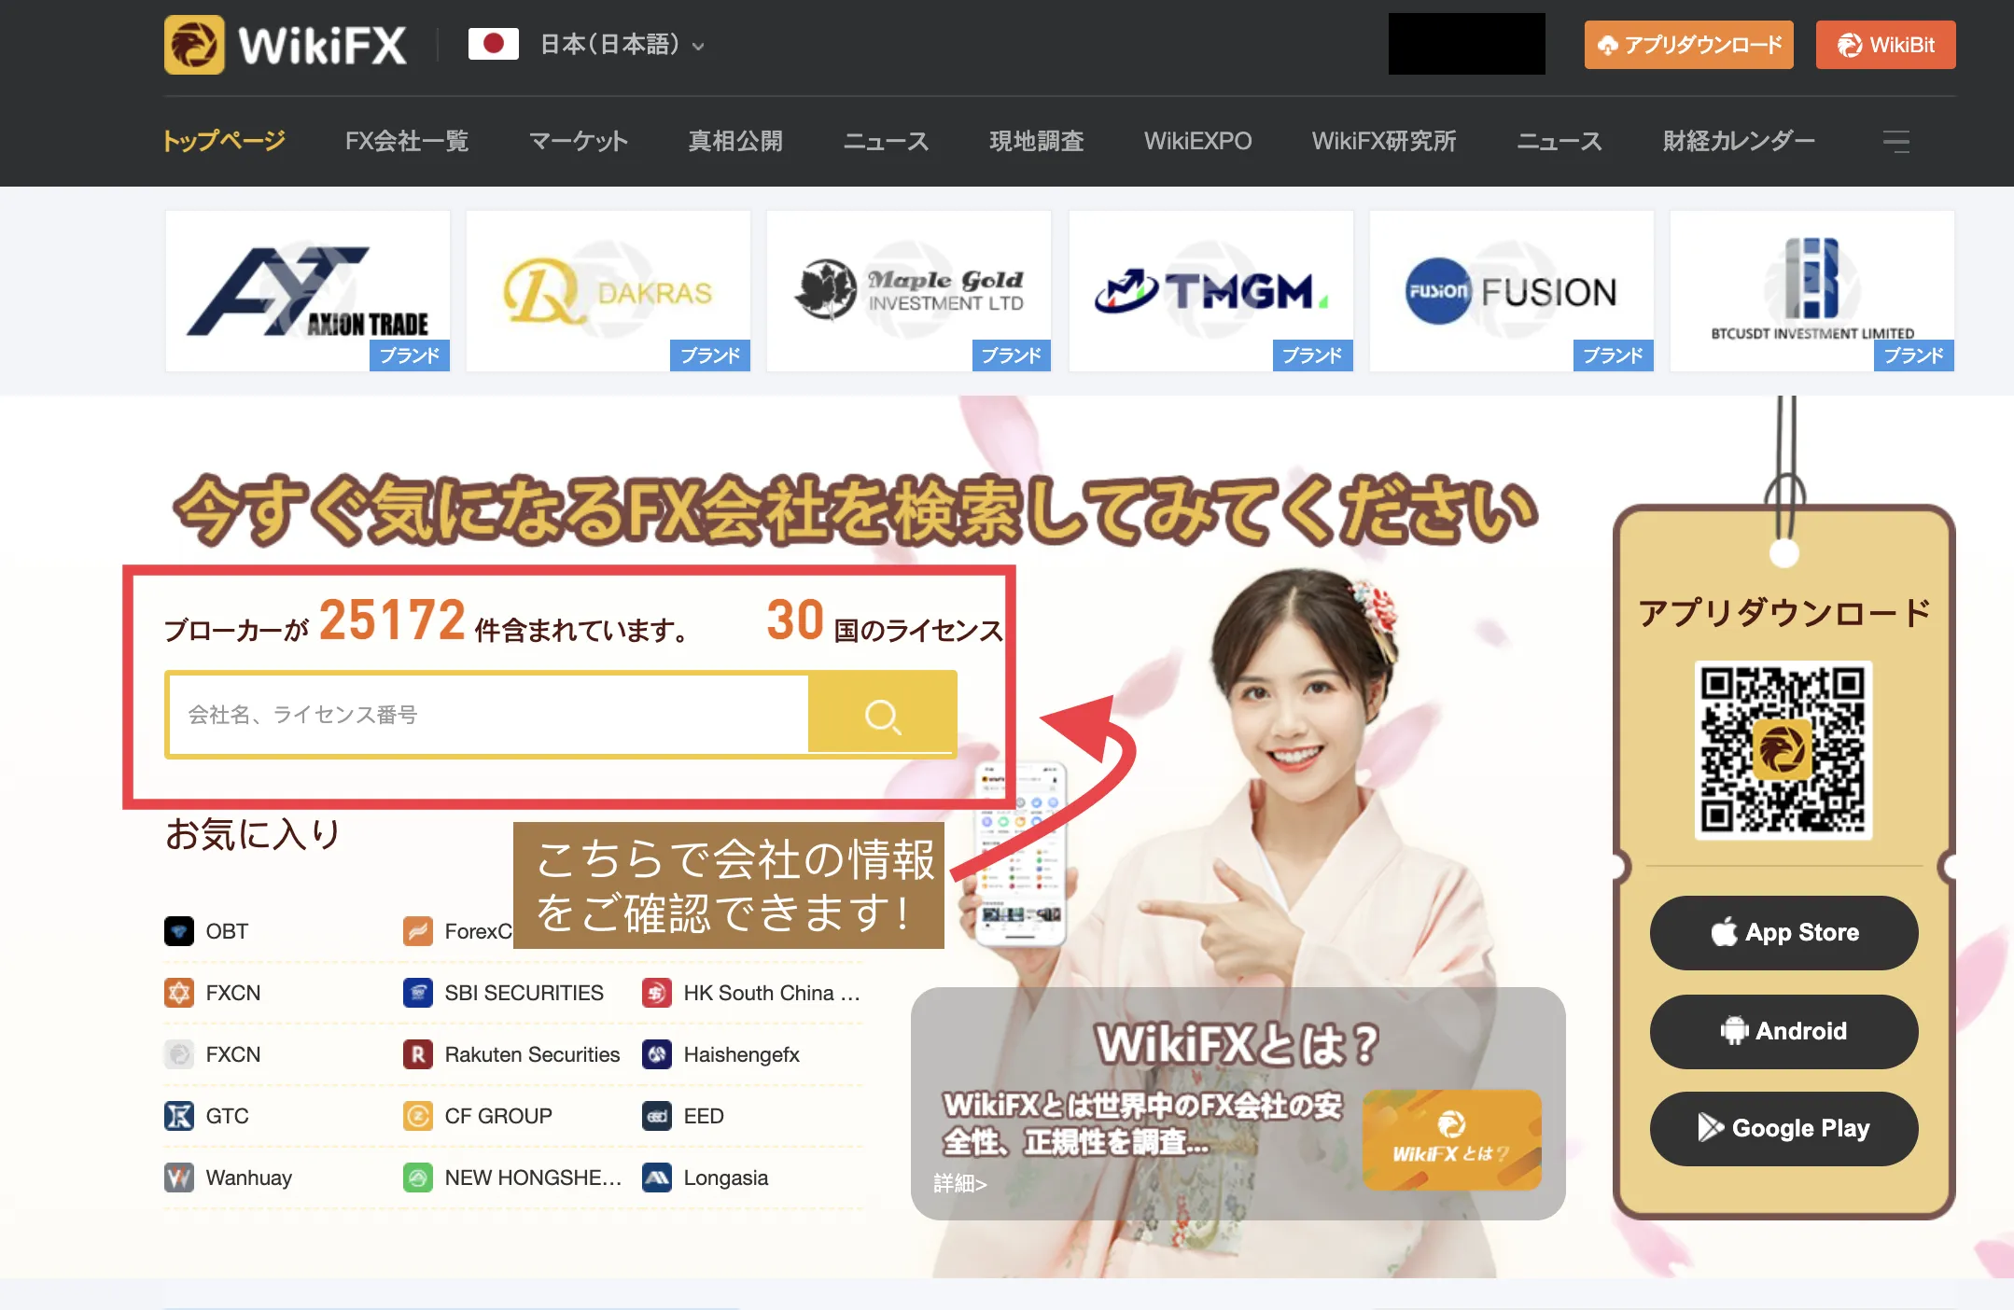Screen dimensions: 2014x1310
Task: Click the OBT broker icon
Action: tap(179, 931)
